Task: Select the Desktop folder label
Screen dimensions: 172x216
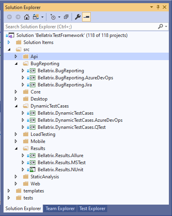Action: coord(39,99)
